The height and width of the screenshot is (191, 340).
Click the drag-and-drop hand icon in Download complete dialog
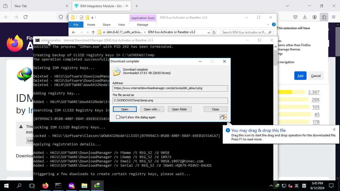coord(223,117)
